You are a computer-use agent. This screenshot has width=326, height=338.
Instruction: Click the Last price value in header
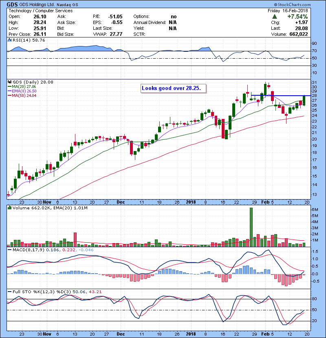click(x=302, y=28)
